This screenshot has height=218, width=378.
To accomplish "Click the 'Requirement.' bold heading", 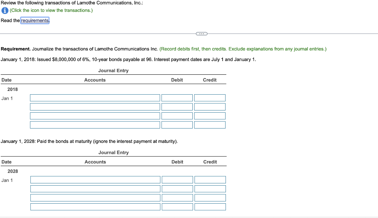I will 16,49.
